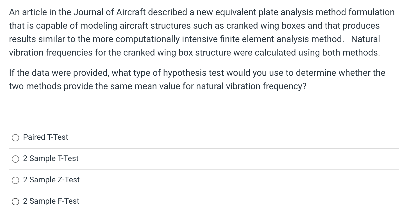Viewport: 409px width, 216px height.
Task: Select the Paired T-Test radio button
Action: pyautogui.click(x=15, y=137)
